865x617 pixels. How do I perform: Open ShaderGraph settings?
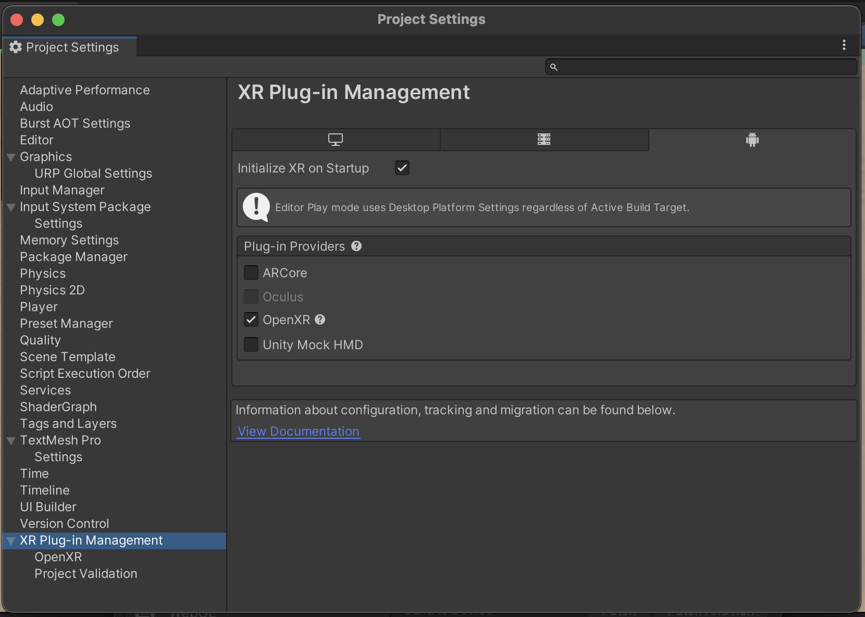(58, 407)
